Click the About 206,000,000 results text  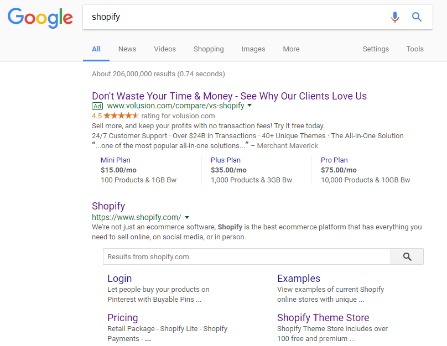(x=158, y=74)
